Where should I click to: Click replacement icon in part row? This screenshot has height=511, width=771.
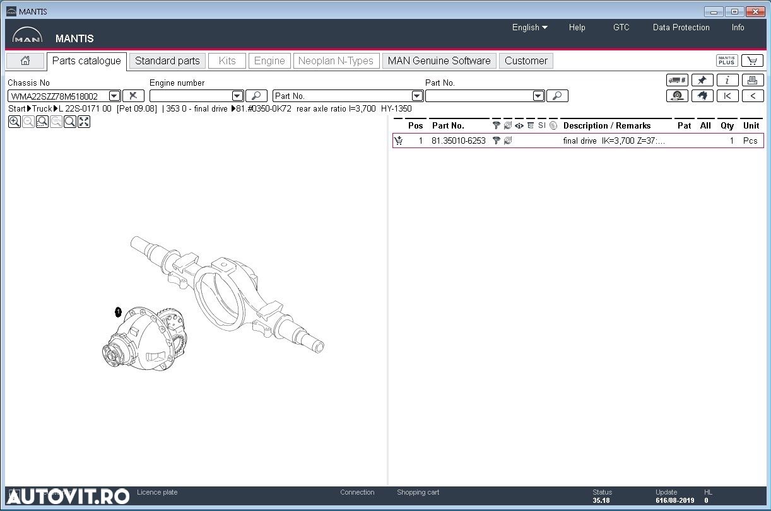[508, 141]
